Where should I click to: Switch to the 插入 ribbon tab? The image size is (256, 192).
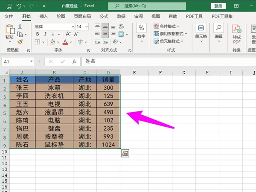(x=44, y=16)
